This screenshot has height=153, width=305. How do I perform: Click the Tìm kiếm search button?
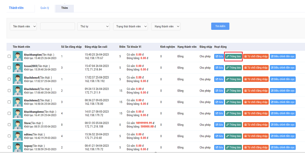(x=220, y=26)
